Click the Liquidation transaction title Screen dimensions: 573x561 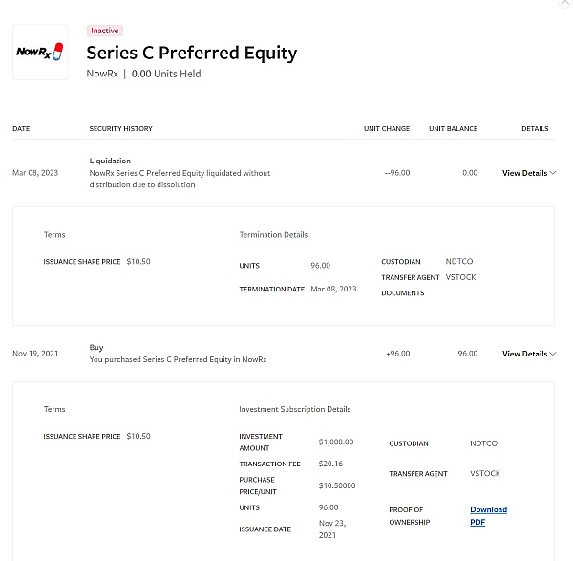(x=110, y=161)
